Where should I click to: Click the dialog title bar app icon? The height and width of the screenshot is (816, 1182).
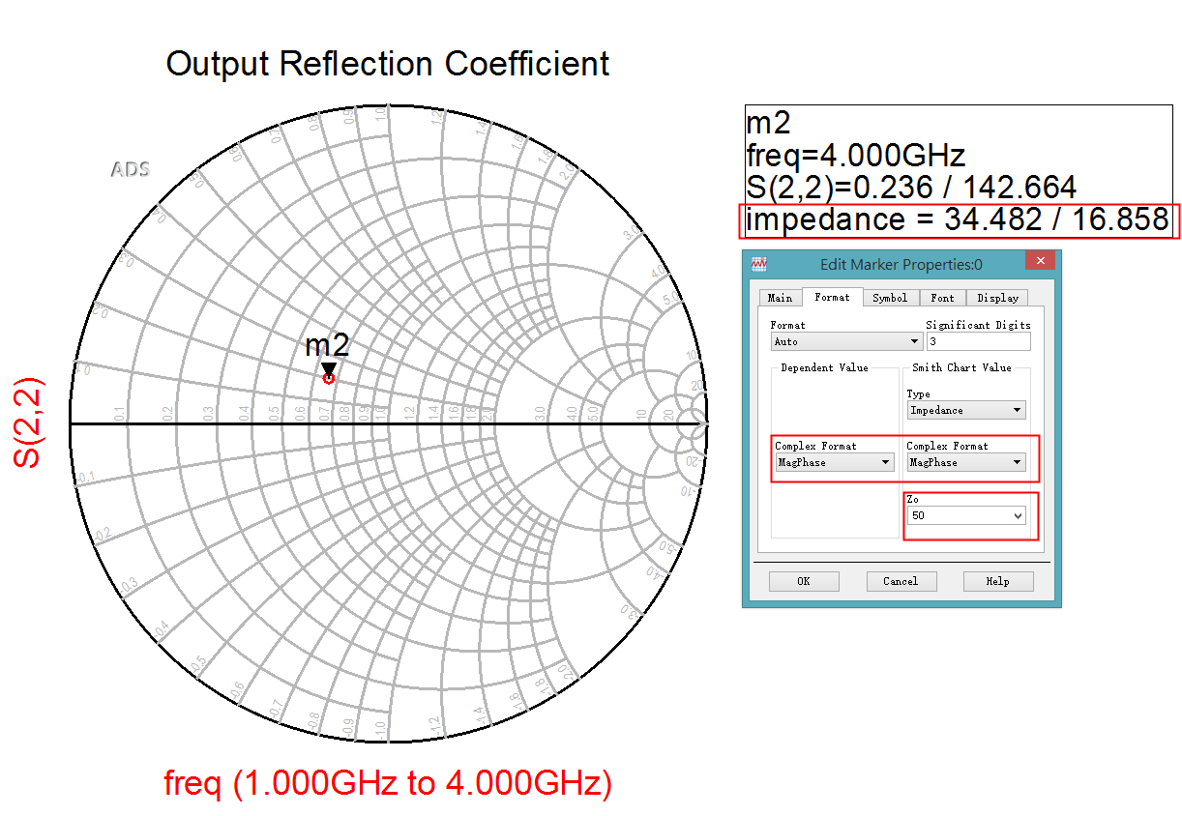tap(759, 263)
